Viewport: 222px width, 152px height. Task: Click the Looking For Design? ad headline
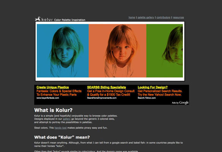click(153, 87)
